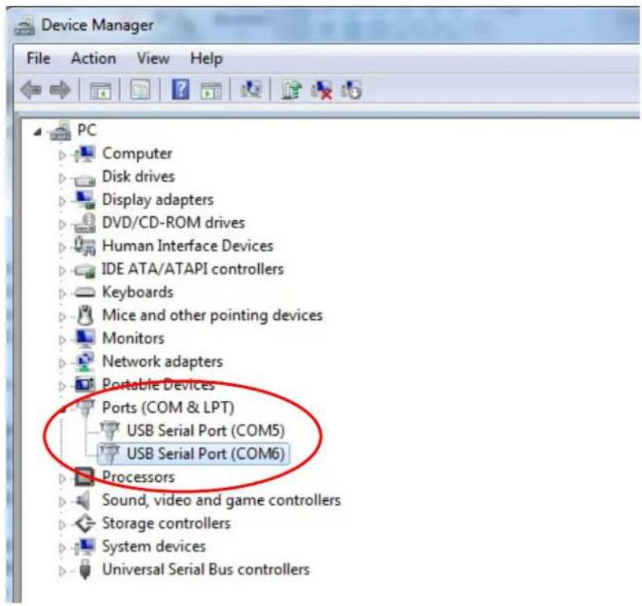Select Sound, video and game controllers label
The image size is (642, 606).
pos(222,500)
